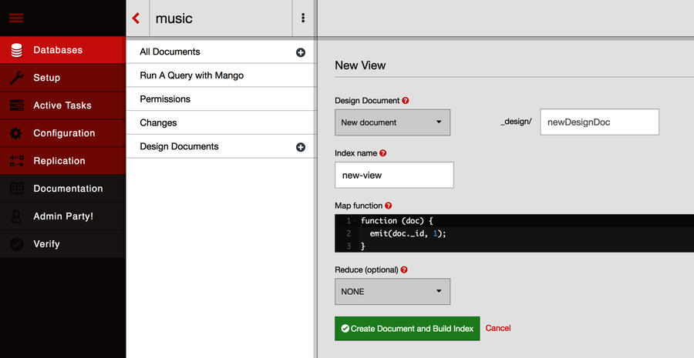The width and height of the screenshot is (694, 358).
Task: Open the three-dot options menu for music
Action: pos(303,18)
